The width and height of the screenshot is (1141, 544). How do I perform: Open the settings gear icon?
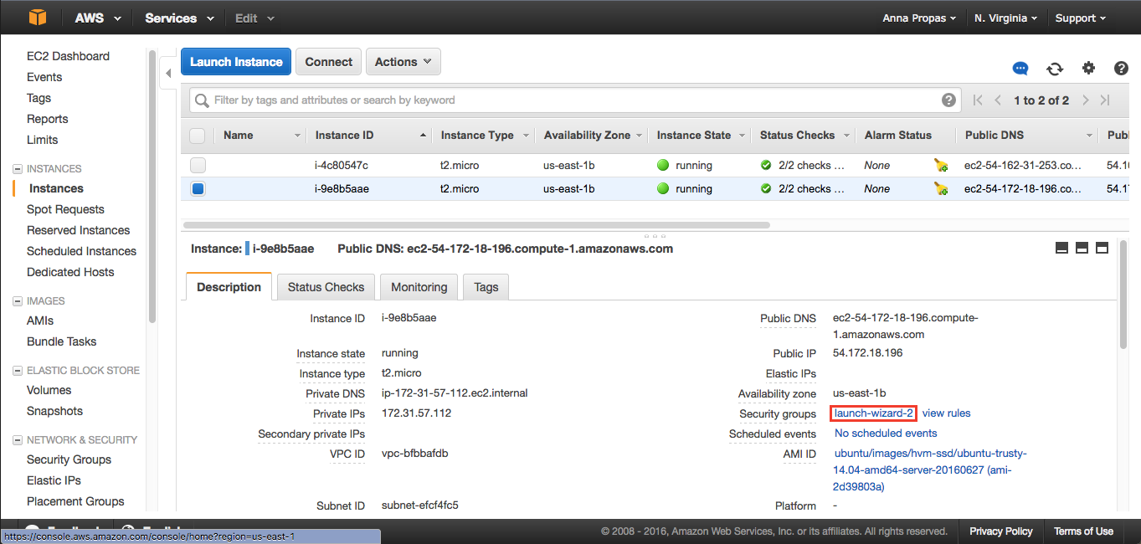pyautogui.click(x=1088, y=69)
